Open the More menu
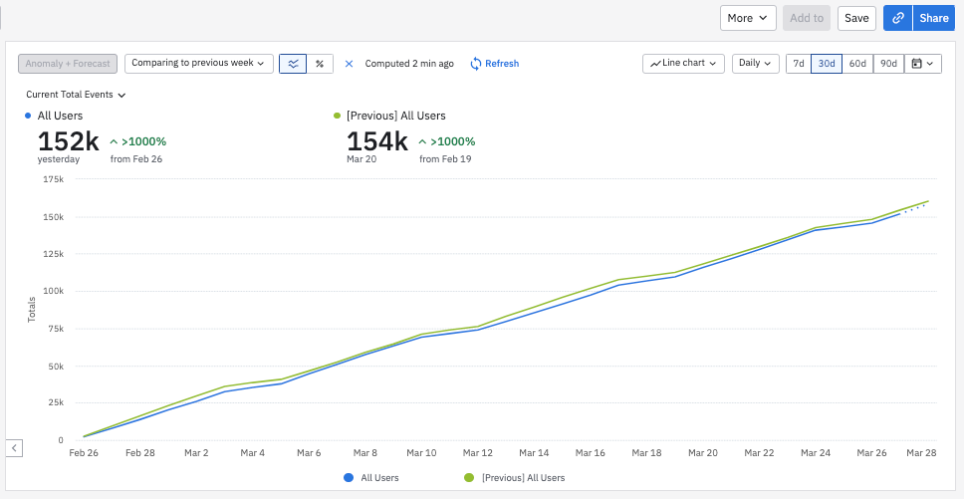The width and height of the screenshot is (964, 499). pos(747,18)
